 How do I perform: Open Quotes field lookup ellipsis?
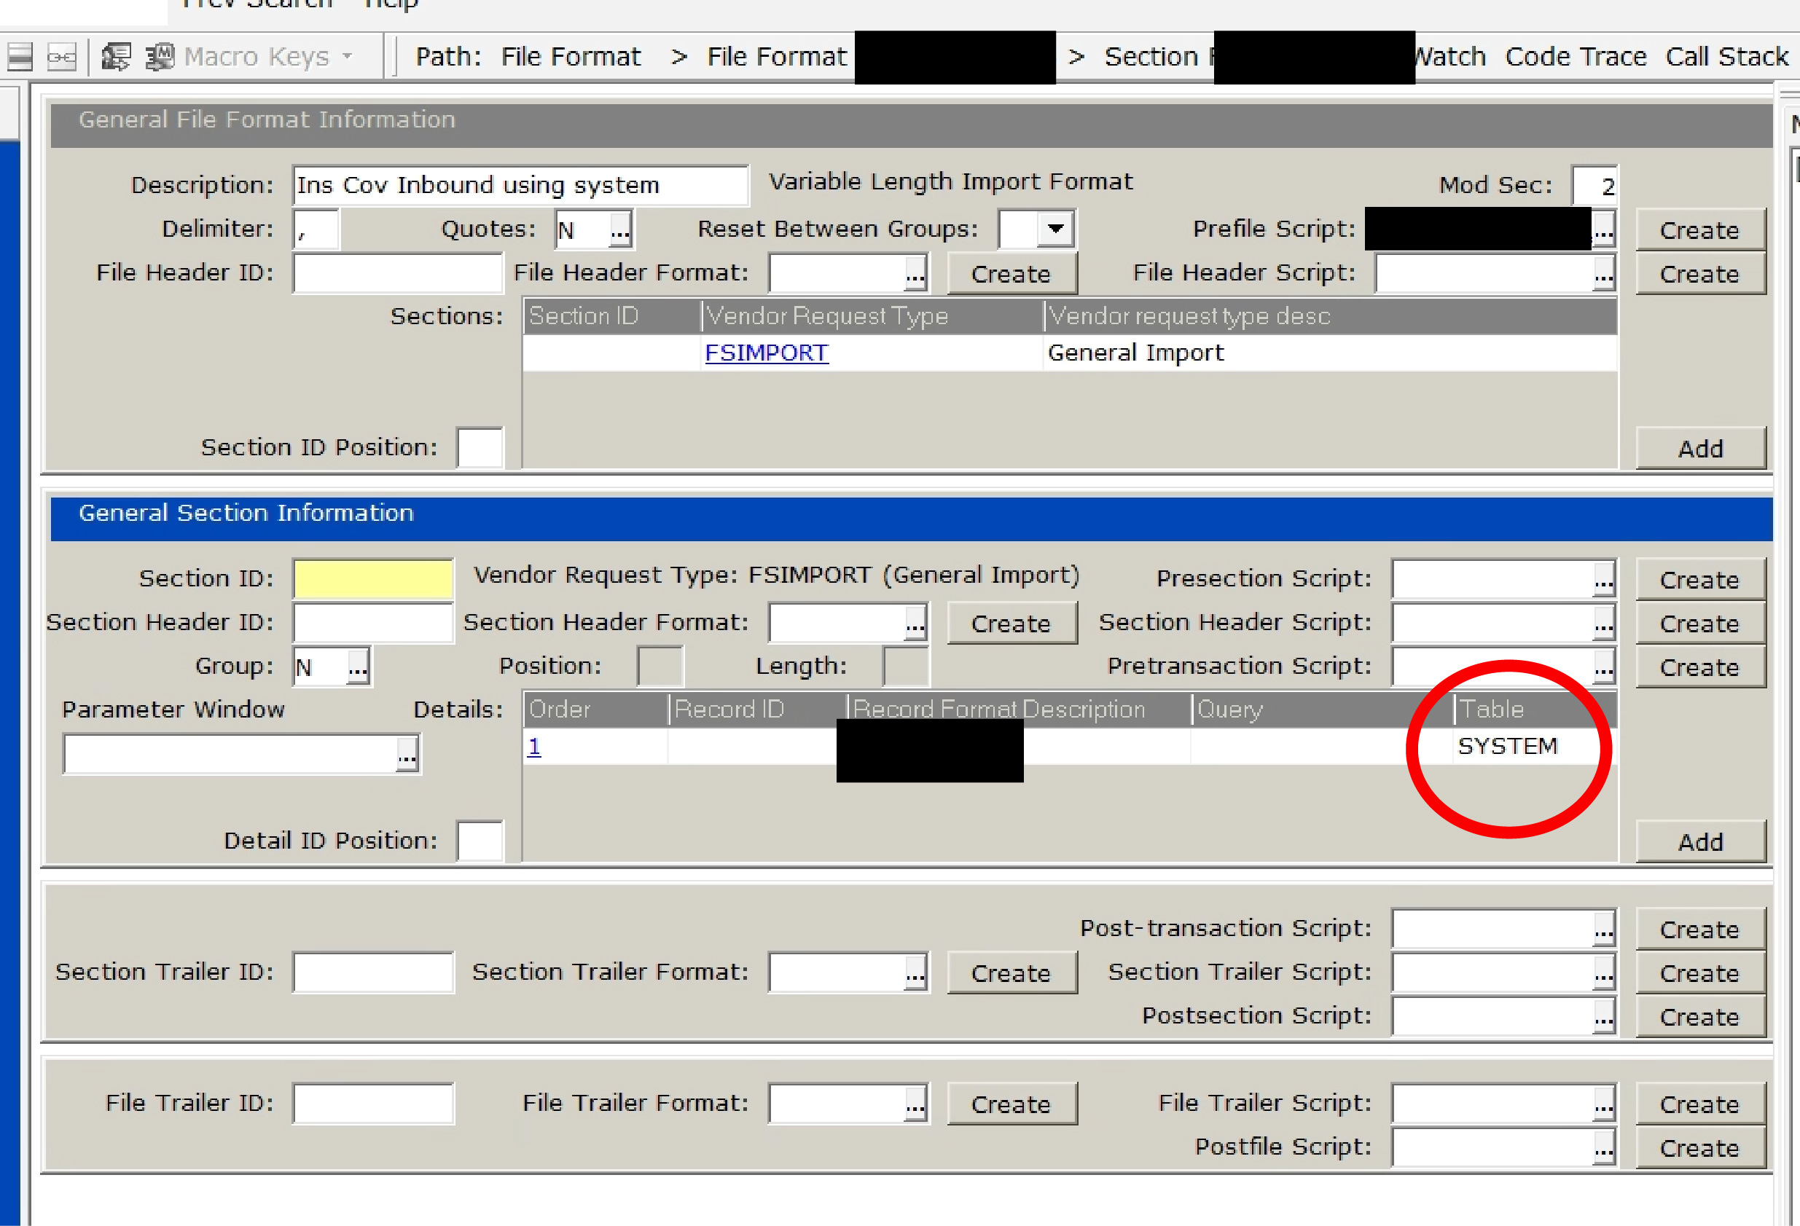click(619, 230)
